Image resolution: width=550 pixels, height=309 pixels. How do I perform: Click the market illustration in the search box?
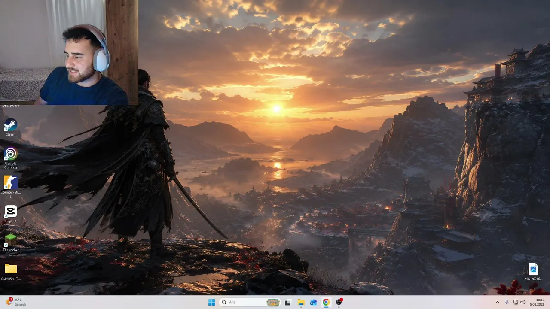pos(273,302)
